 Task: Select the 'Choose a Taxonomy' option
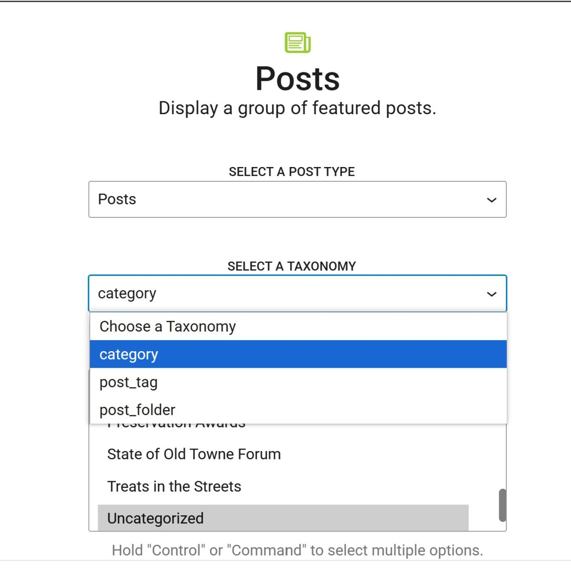tap(298, 326)
